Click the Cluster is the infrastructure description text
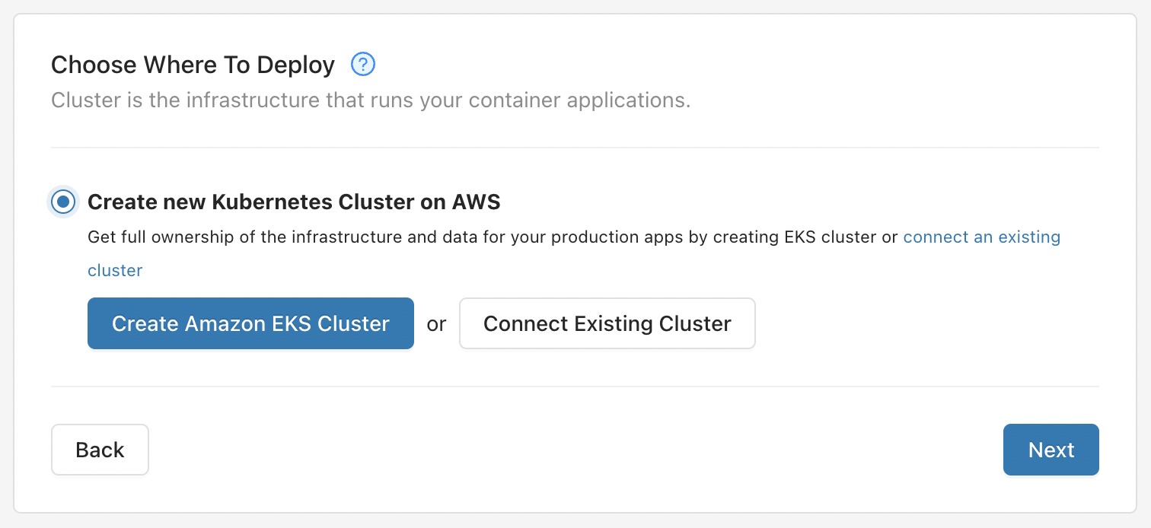The height and width of the screenshot is (528, 1151). pos(371,100)
